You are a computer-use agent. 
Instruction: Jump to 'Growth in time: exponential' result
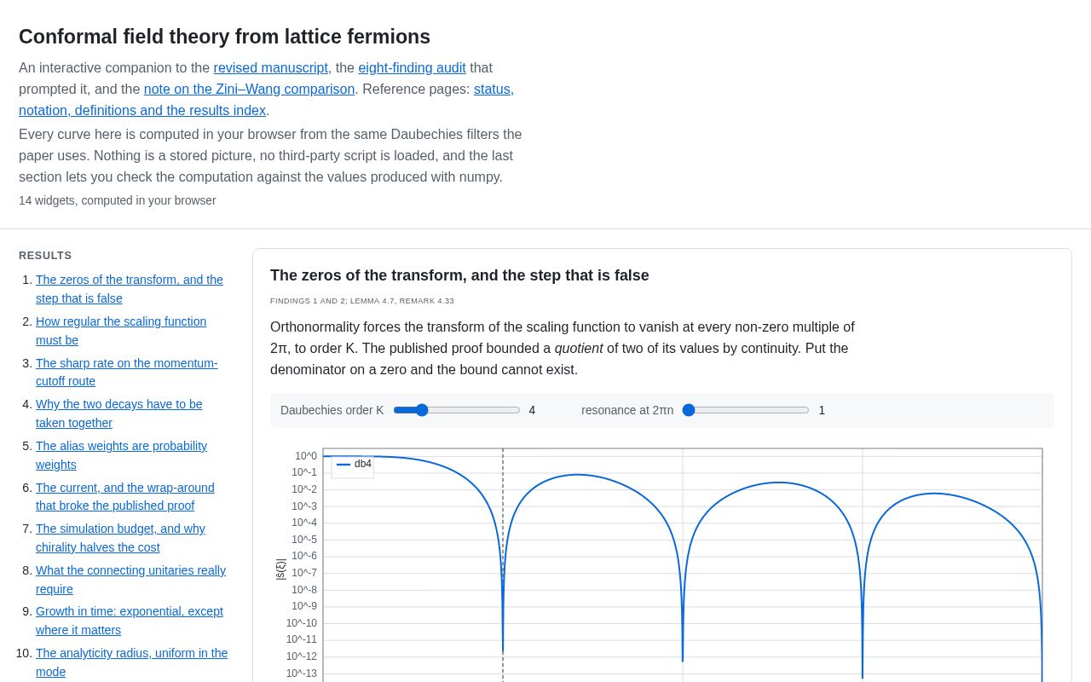pos(130,621)
